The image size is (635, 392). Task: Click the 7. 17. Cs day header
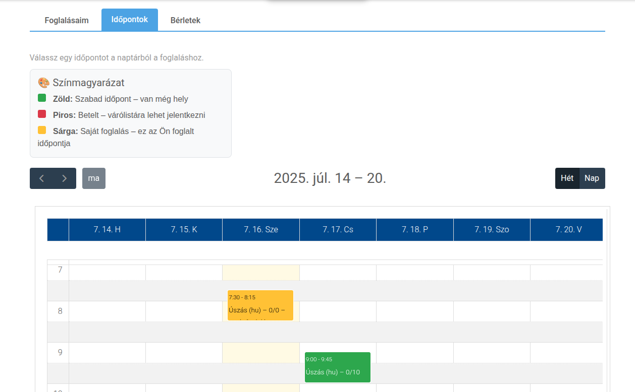click(338, 229)
